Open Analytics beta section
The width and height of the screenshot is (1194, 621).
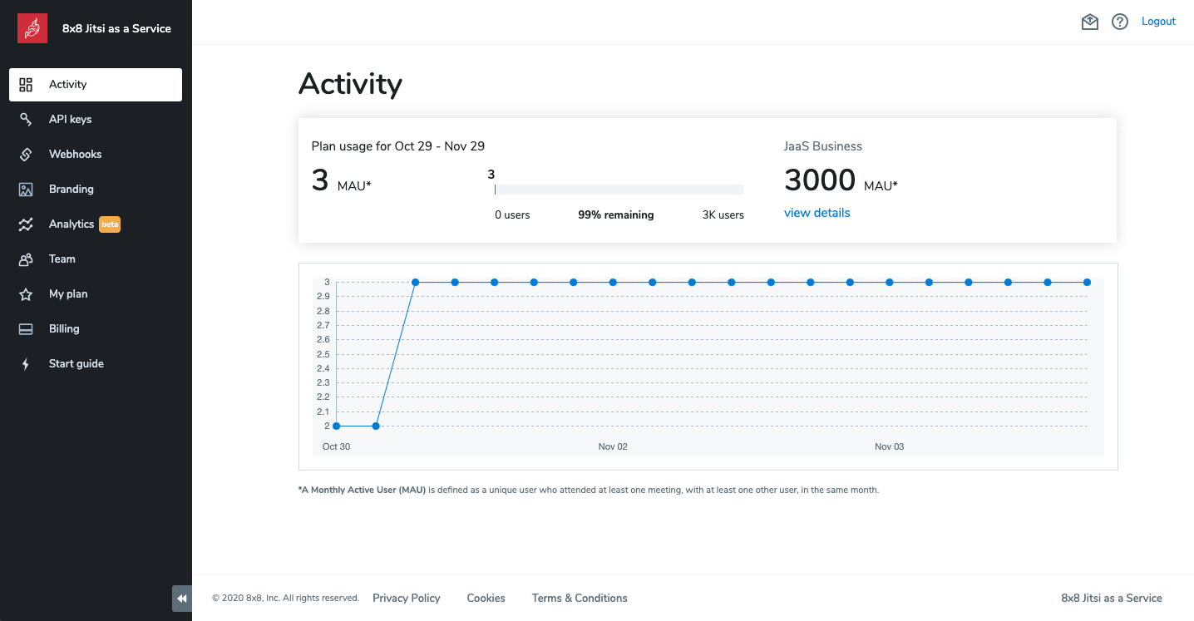(96, 224)
